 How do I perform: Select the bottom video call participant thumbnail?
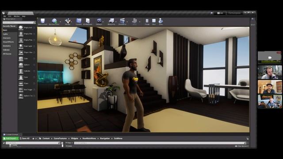[x=270, y=101]
